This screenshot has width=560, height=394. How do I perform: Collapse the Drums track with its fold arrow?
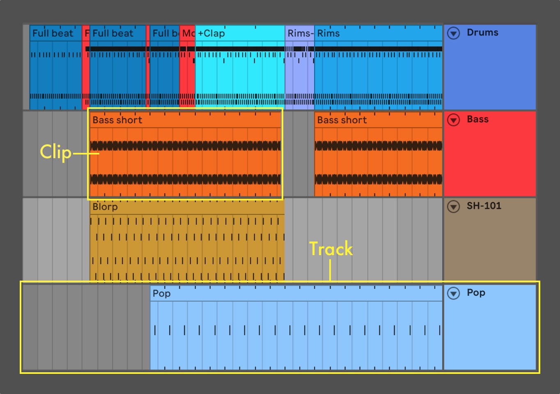[x=453, y=33]
